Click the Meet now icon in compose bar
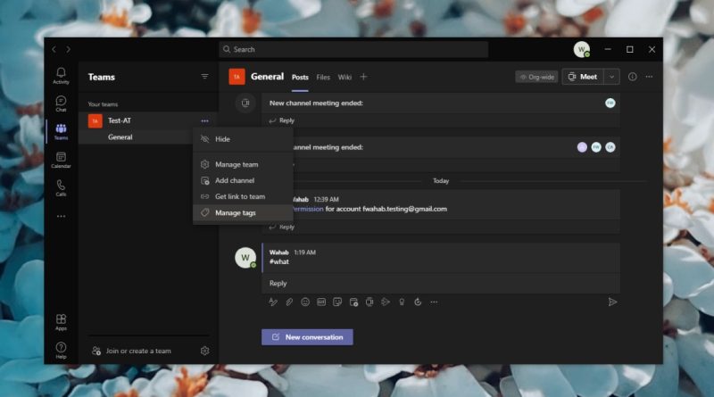This screenshot has width=714, height=397. 369,302
